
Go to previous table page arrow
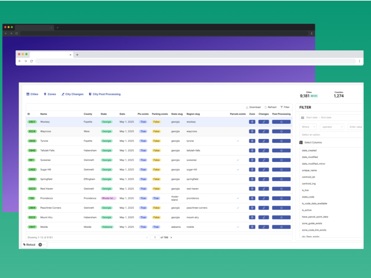click(x=147, y=238)
